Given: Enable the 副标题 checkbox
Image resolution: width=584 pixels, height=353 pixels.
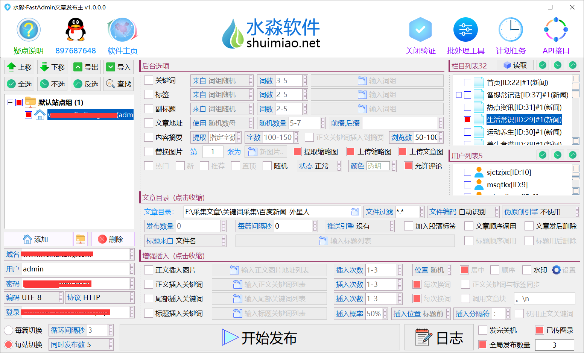Looking at the screenshot, I should 149,109.
